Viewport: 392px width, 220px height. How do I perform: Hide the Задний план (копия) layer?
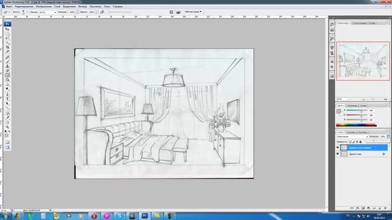pyautogui.click(x=337, y=147)
